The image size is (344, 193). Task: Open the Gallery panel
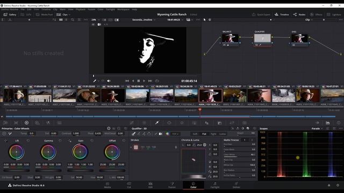tap(10, 14)
